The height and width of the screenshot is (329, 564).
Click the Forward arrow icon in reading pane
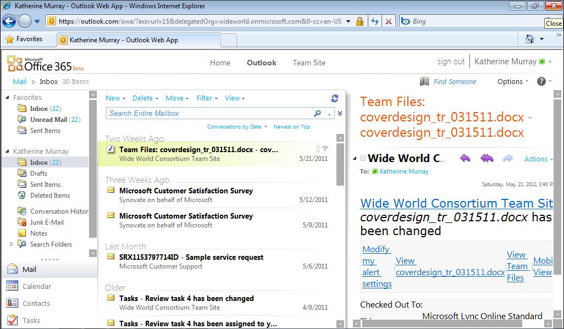(x=508, y=158)
